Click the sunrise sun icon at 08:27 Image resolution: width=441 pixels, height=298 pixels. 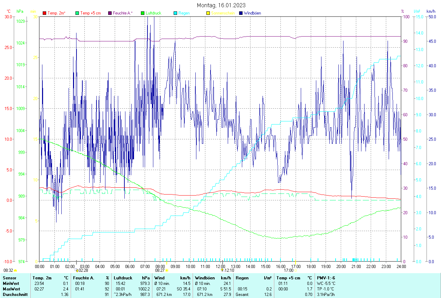[167, 271]
